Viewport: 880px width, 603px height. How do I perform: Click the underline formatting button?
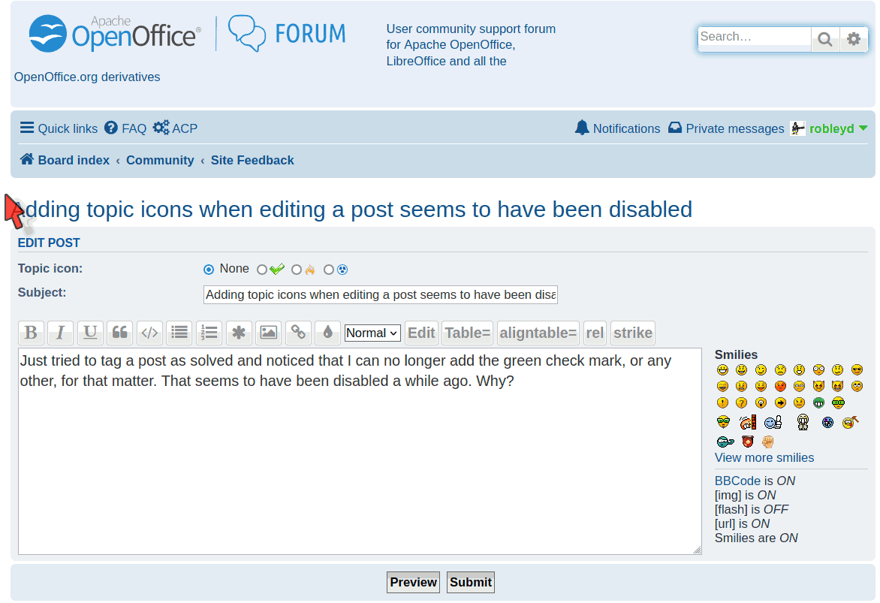pos(90,333)
